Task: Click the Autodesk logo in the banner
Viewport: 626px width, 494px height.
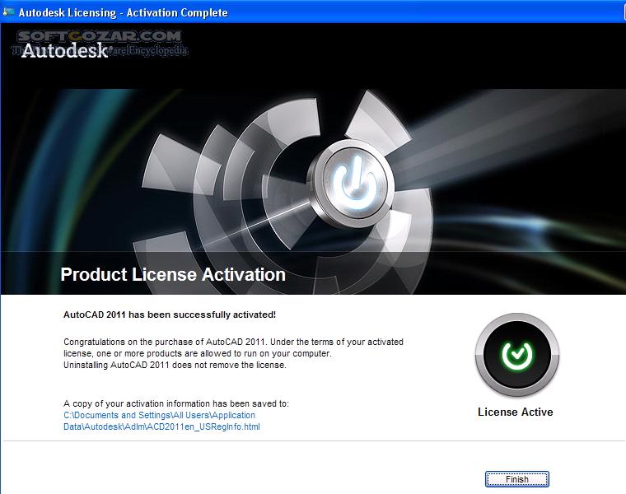Action: tap(64, 51)
